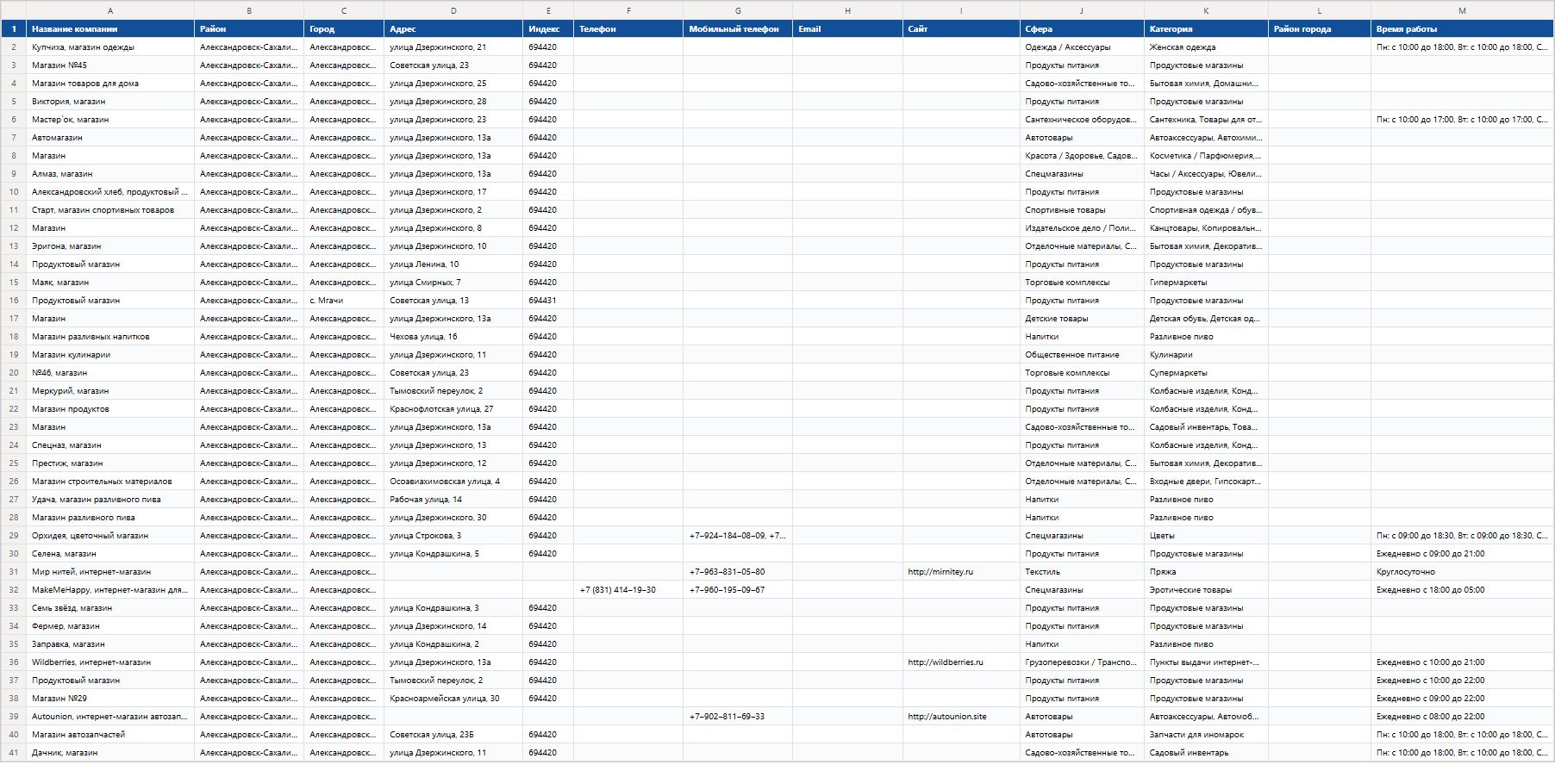This screenshot has width=1555, height=777.
Task: Open the http://mirnitey.ru link
Action: [940, 572]
